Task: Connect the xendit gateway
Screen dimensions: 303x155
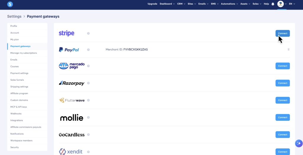Action: (x=283, y=152)
